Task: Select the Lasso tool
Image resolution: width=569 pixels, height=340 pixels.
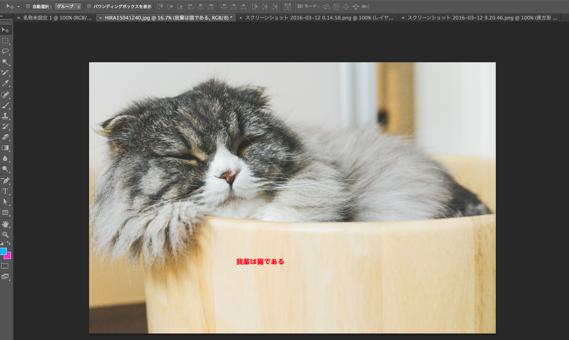Action: coord(6,51)
